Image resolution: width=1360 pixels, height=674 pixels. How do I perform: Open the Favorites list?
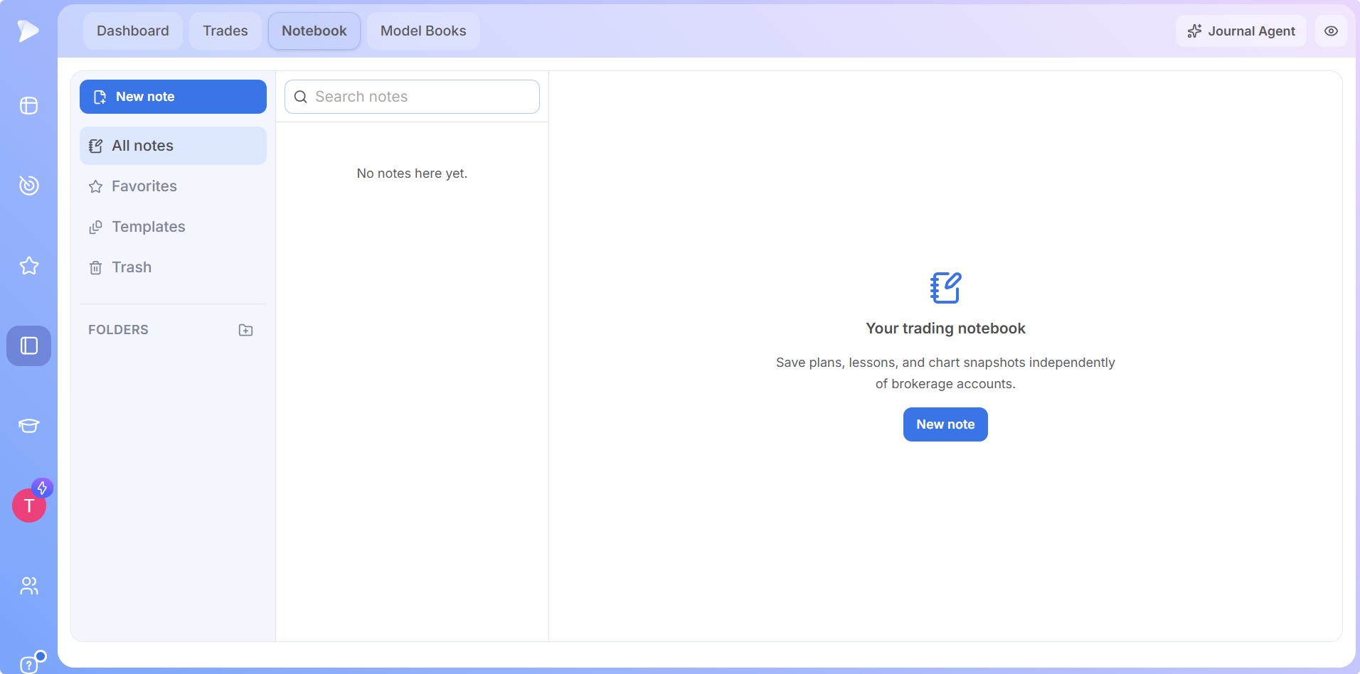173,186
